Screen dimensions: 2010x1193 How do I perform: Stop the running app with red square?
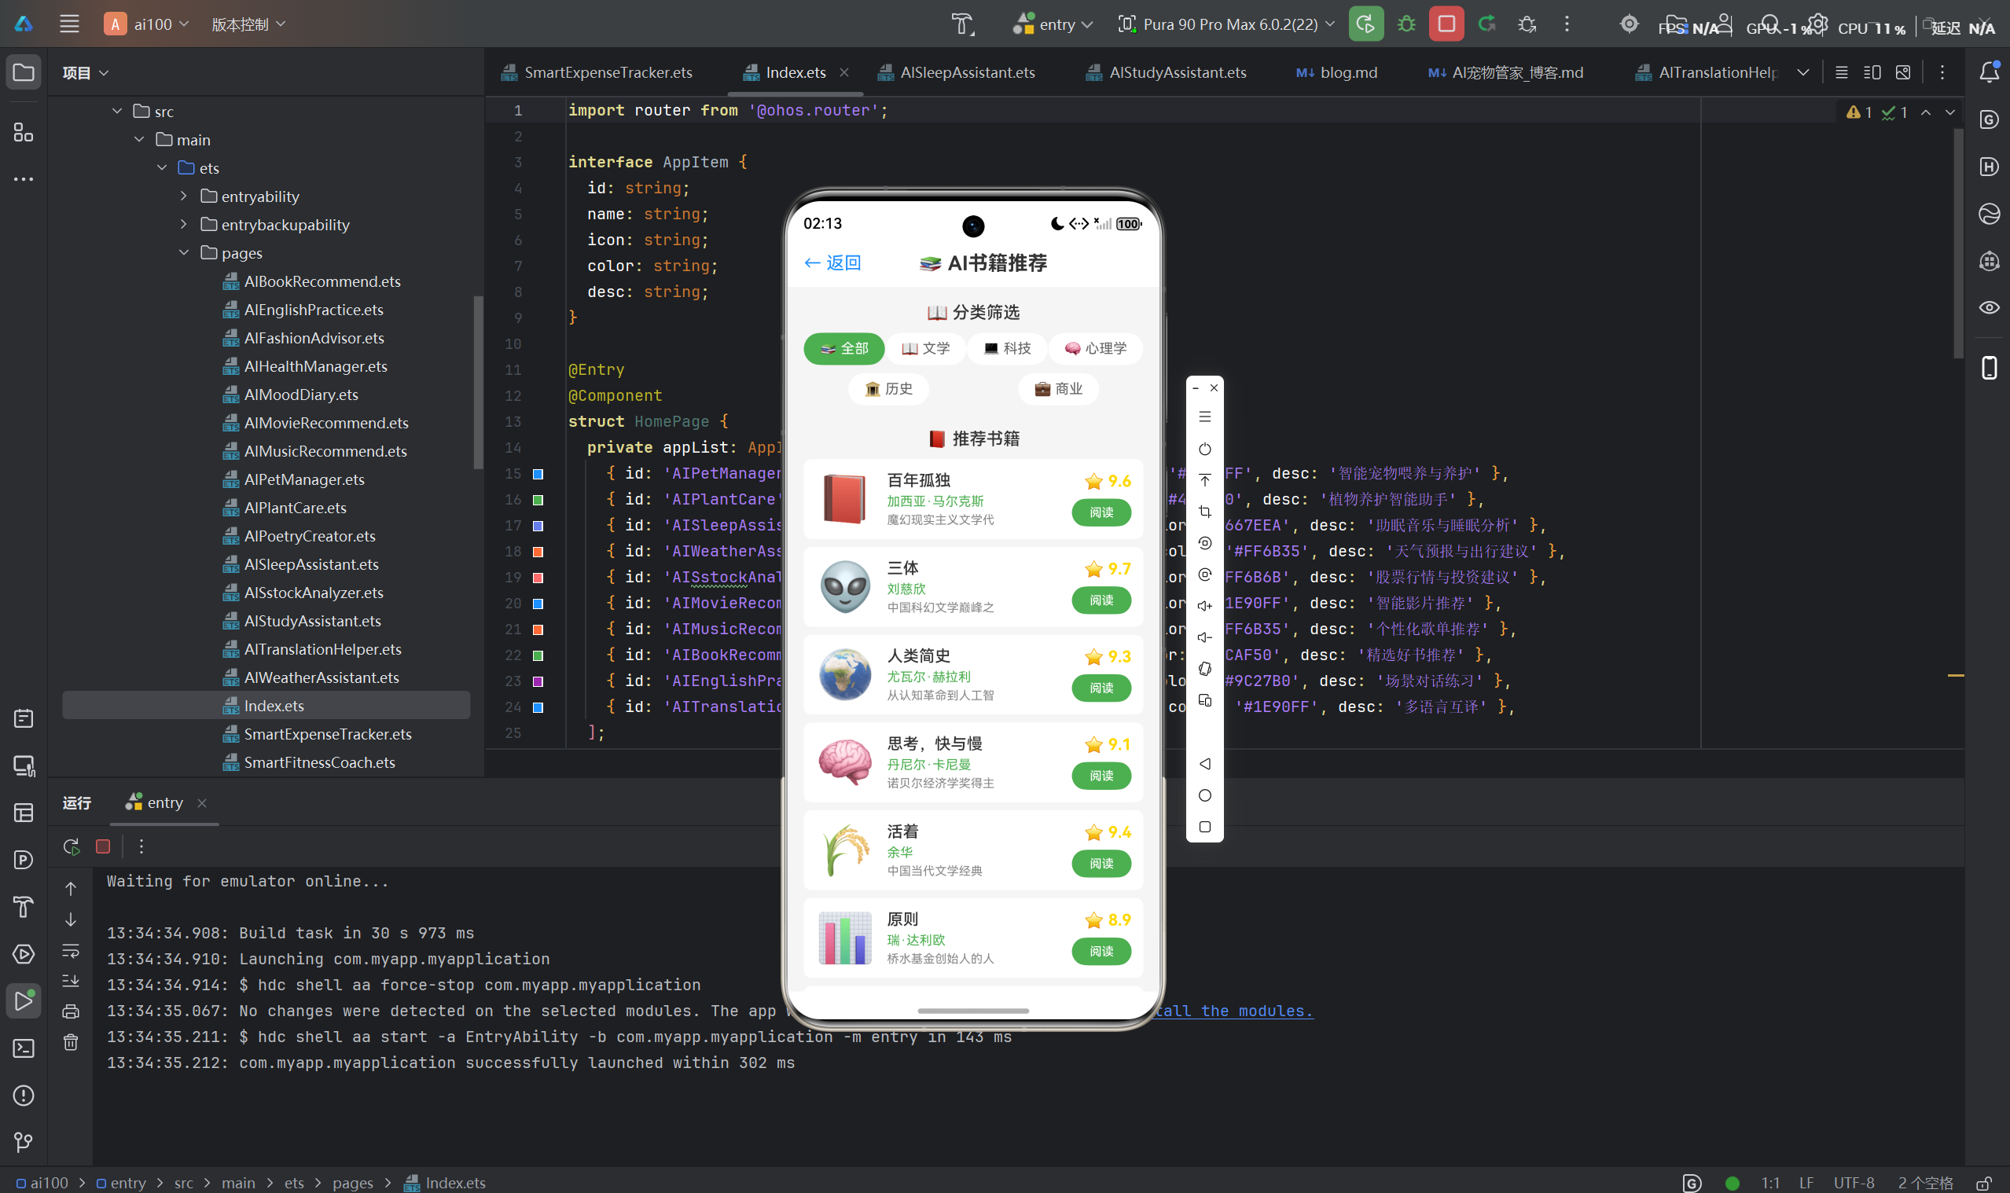pos(1446,24)
